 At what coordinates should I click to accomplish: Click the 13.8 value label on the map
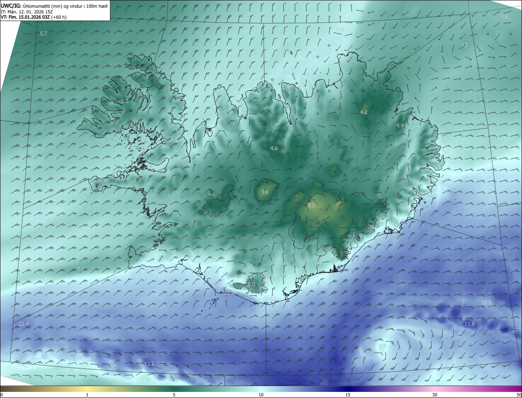[469, 324]
